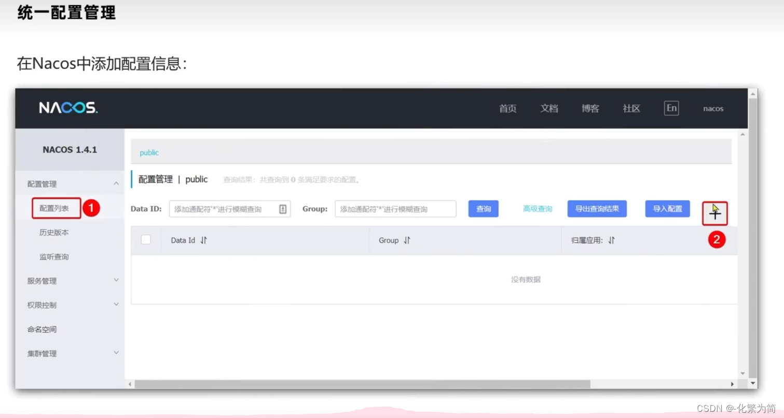Focus the Data ID search field
The height and width of the screenshot is (418, 784).
230,209
